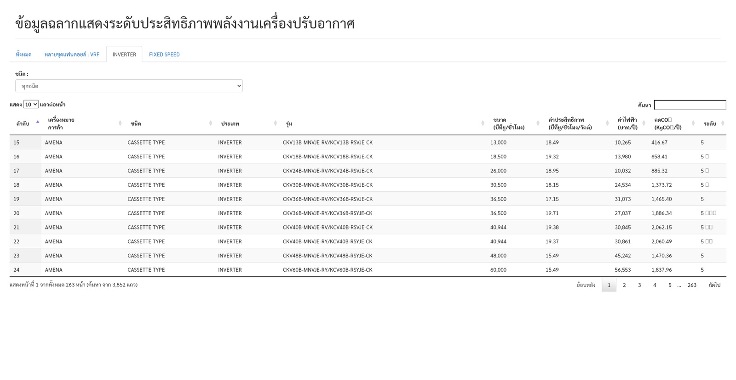Click CO2 reduction value 416.67
Screen dimensions: 736x380
(x=659, y=142)
